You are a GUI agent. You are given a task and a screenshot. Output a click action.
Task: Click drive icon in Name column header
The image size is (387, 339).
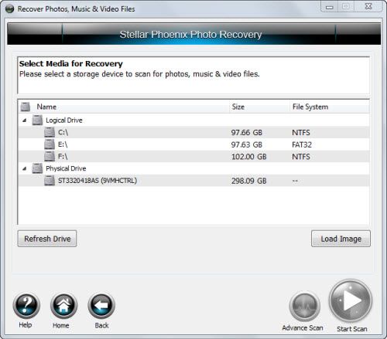[26, 107]
